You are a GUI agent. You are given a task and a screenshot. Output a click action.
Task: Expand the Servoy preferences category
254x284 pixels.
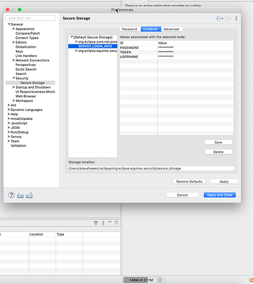point(9,136)
